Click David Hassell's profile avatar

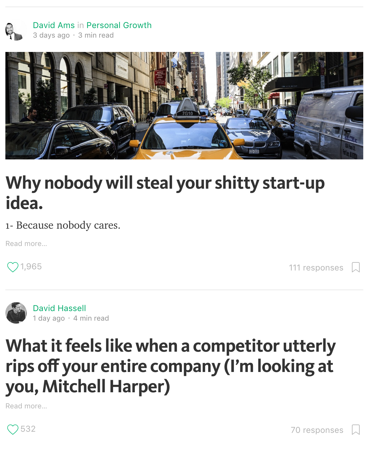tap(16, 313)
